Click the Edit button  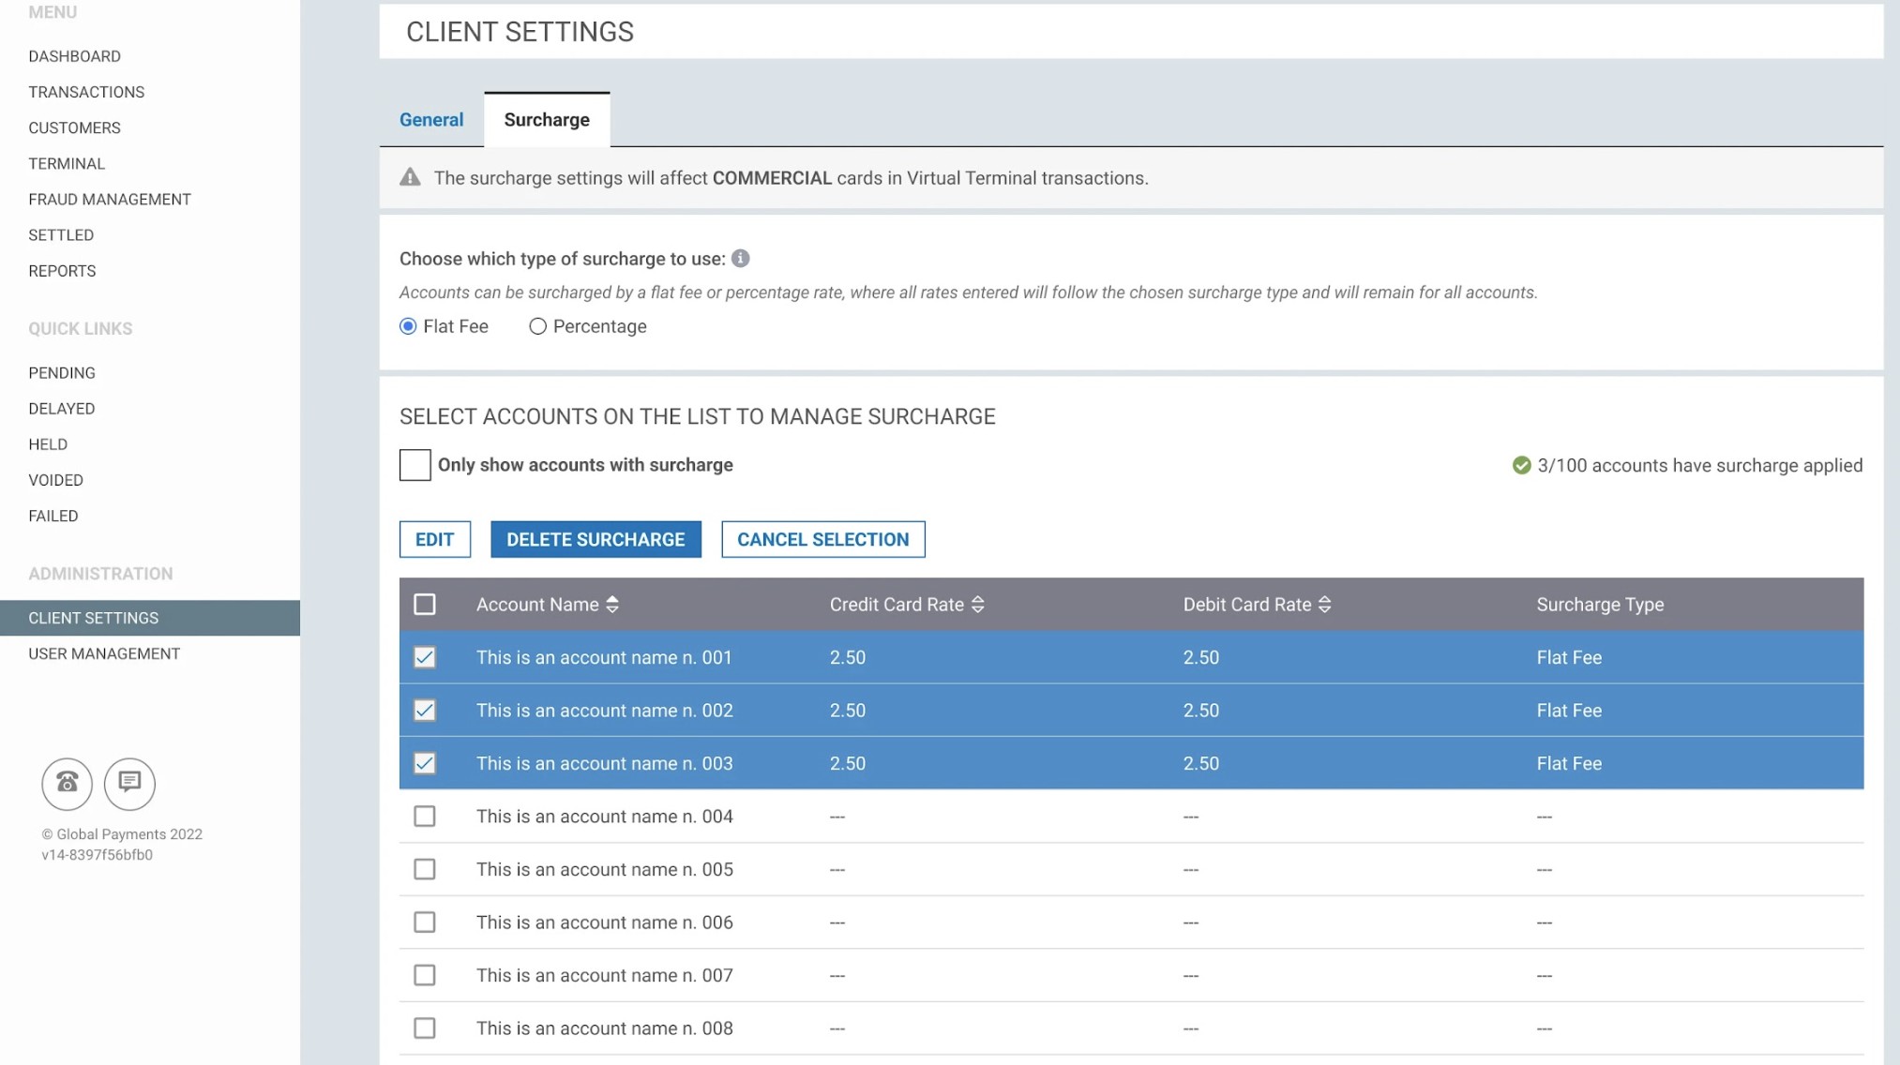pyautogui.click(x=434, y=539)
